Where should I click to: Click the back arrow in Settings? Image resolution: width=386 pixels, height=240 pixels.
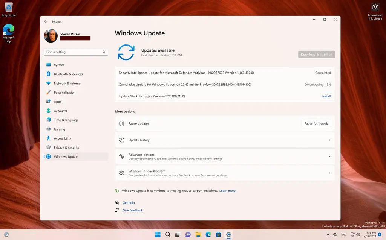[46, 21]
